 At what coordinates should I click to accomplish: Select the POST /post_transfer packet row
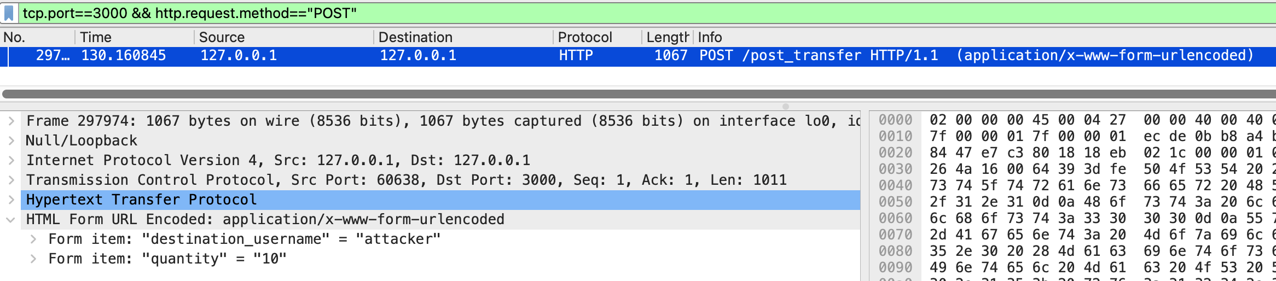(547, 56)
